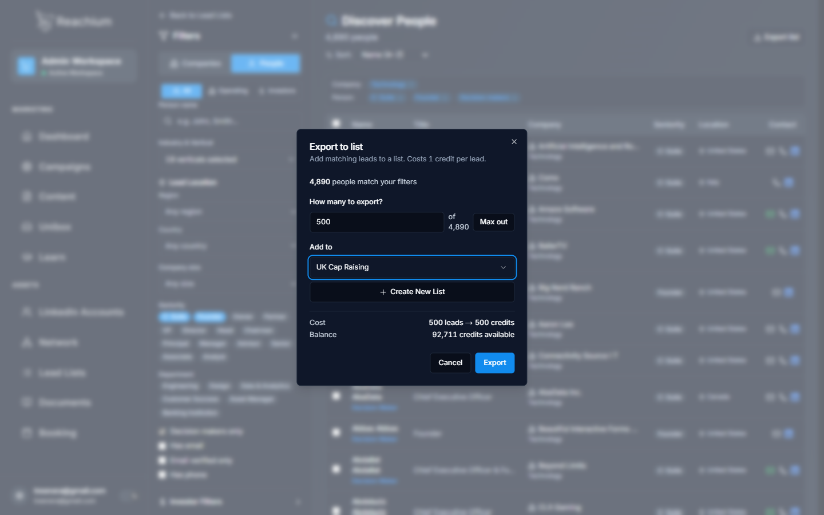Click the '92,711 credits available' balance
The width and height of the screenshot is (824, 515).
(x=473, y=335)
